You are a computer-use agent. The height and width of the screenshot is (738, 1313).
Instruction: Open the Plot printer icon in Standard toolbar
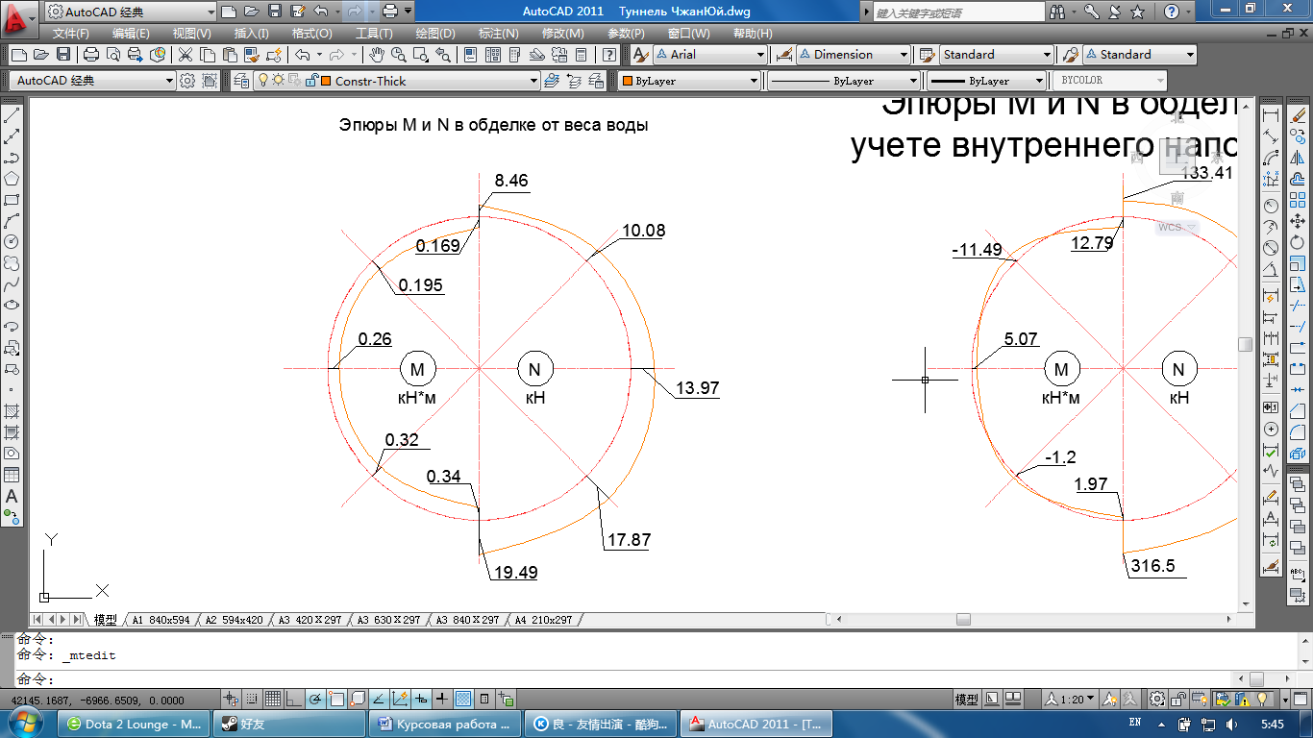(91, 55)
